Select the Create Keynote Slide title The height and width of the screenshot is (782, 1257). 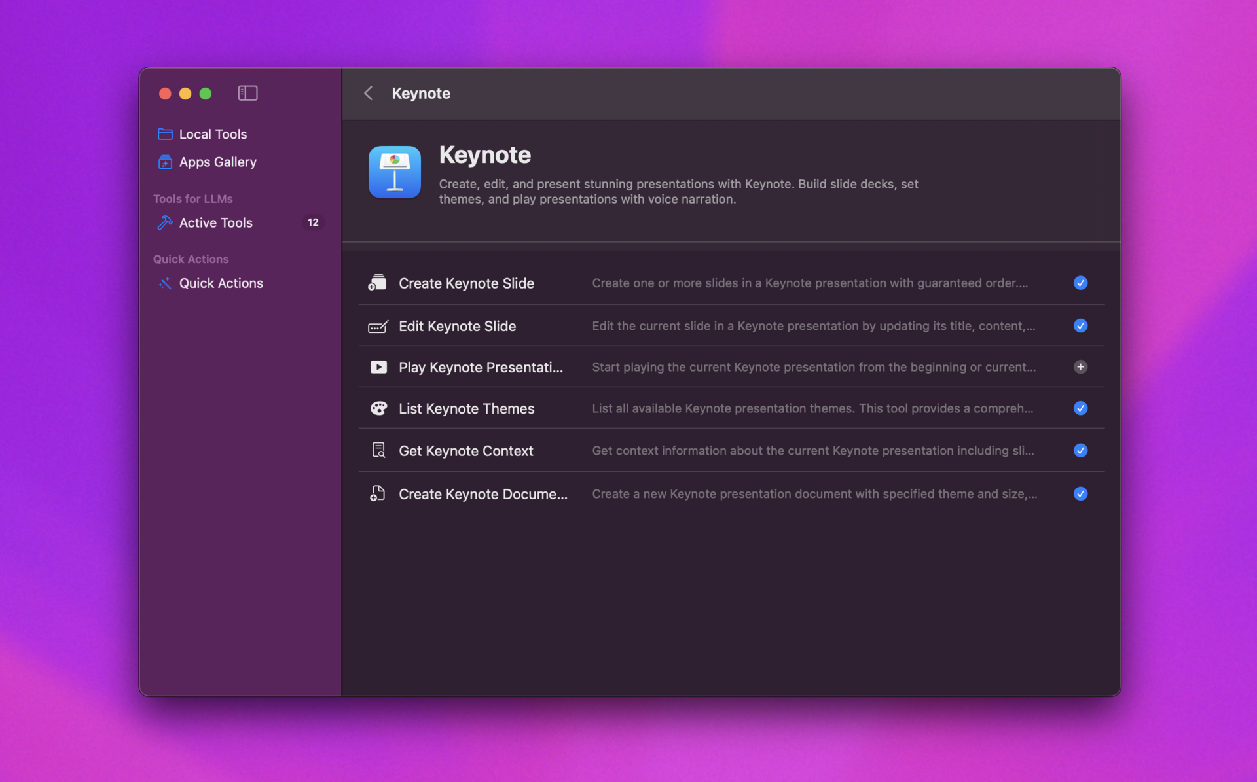coord(466,283)
